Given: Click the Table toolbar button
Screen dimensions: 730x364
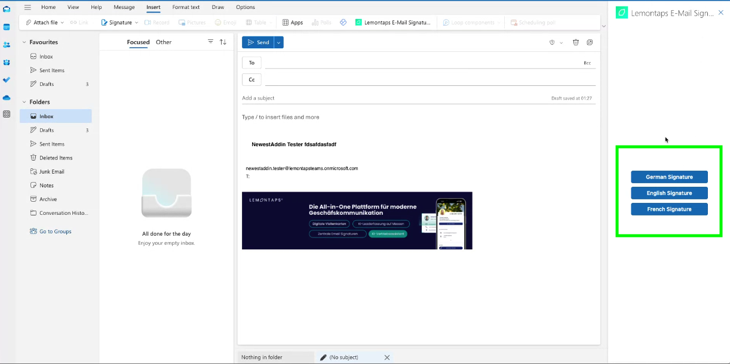Looking at the screenshot, I should tap(256, 23).
